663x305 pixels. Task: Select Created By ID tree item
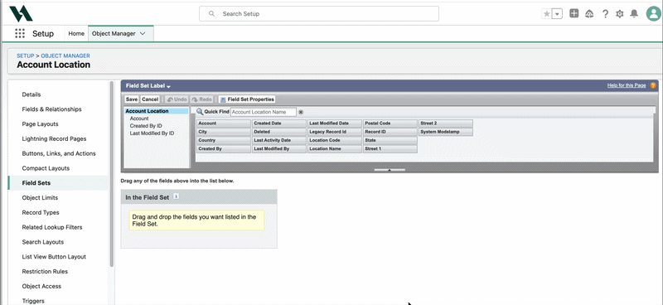pos(146,126)
